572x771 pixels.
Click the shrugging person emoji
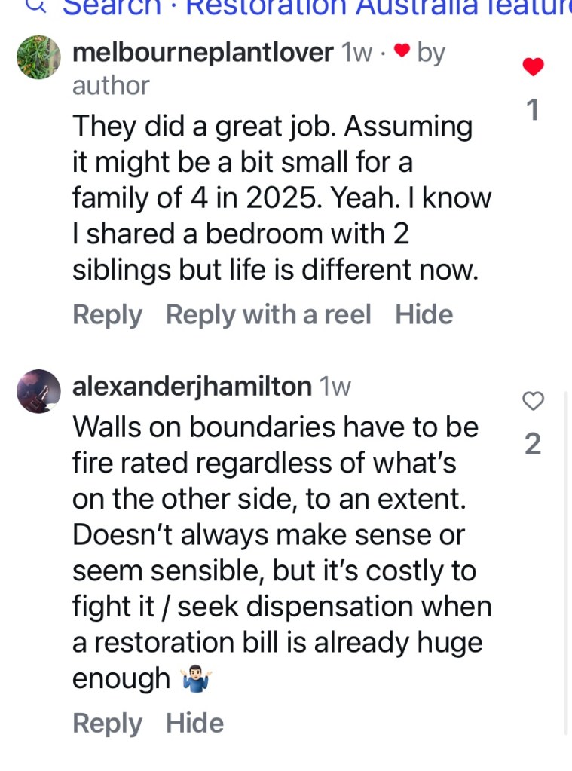[x=197, y=681]
